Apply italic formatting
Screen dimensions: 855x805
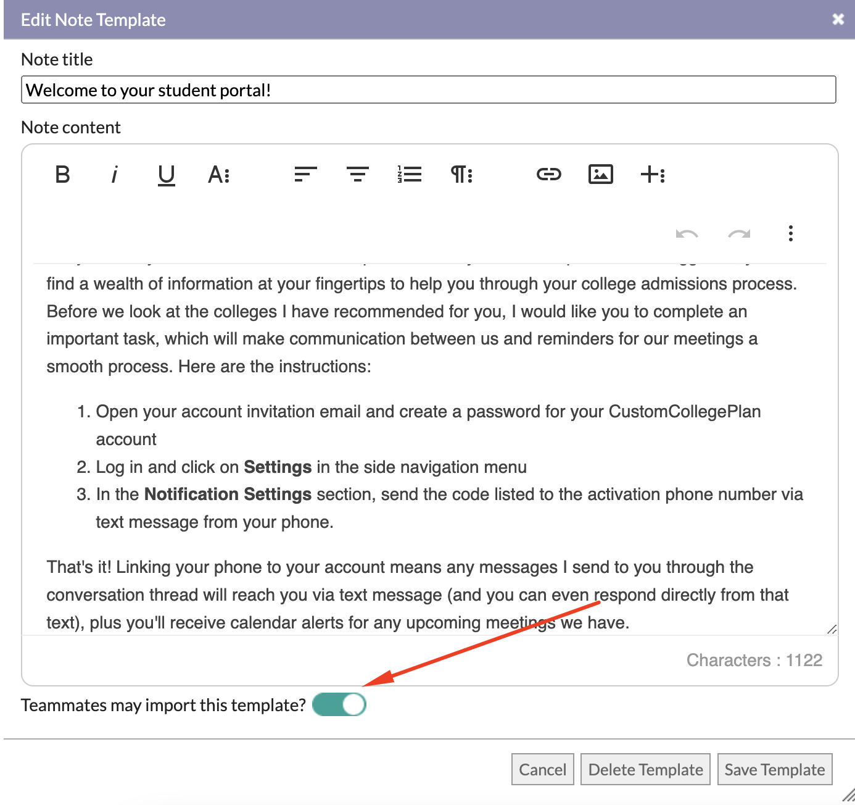pos(114,175)
